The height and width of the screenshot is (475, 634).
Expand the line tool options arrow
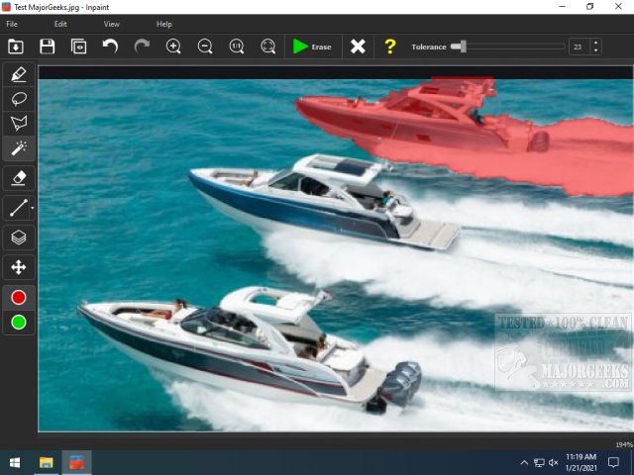pyautogui.click(x=33, y=208)
